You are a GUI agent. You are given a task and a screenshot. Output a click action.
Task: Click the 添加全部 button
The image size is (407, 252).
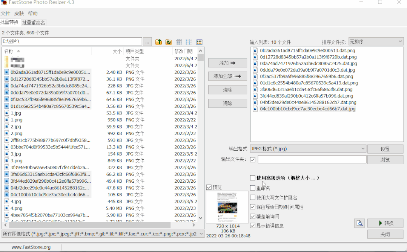(x=227, y=76)
